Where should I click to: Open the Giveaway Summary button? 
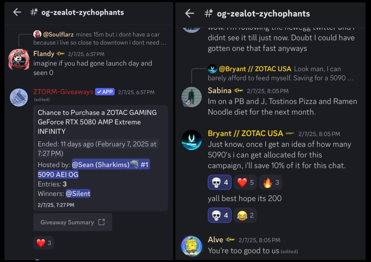(x=72, y=222)
